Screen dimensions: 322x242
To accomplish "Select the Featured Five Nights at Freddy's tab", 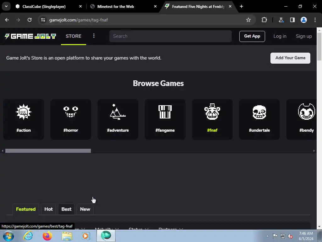I will 198,7.
